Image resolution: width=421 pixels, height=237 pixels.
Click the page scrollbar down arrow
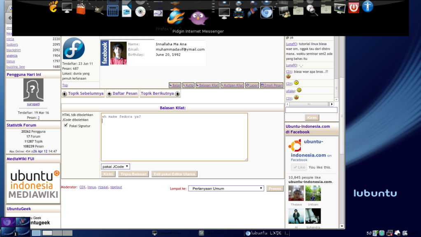342,226
